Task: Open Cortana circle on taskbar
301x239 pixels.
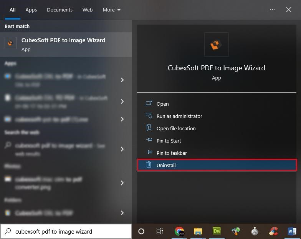Action: click(141, 231)
